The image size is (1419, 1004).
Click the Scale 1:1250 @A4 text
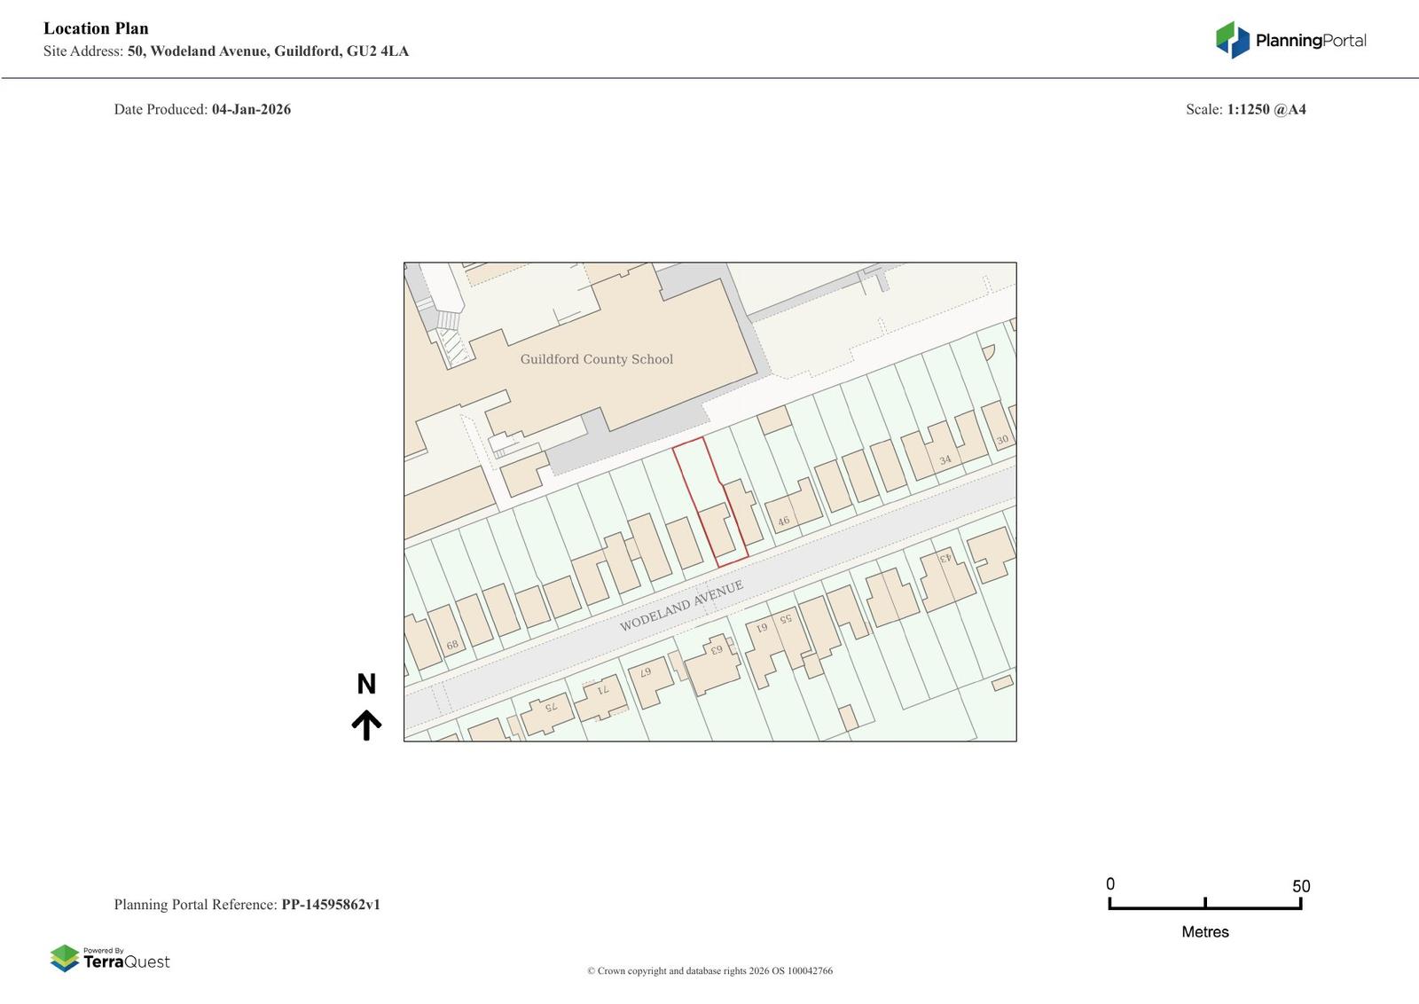tap(1245, 109)
